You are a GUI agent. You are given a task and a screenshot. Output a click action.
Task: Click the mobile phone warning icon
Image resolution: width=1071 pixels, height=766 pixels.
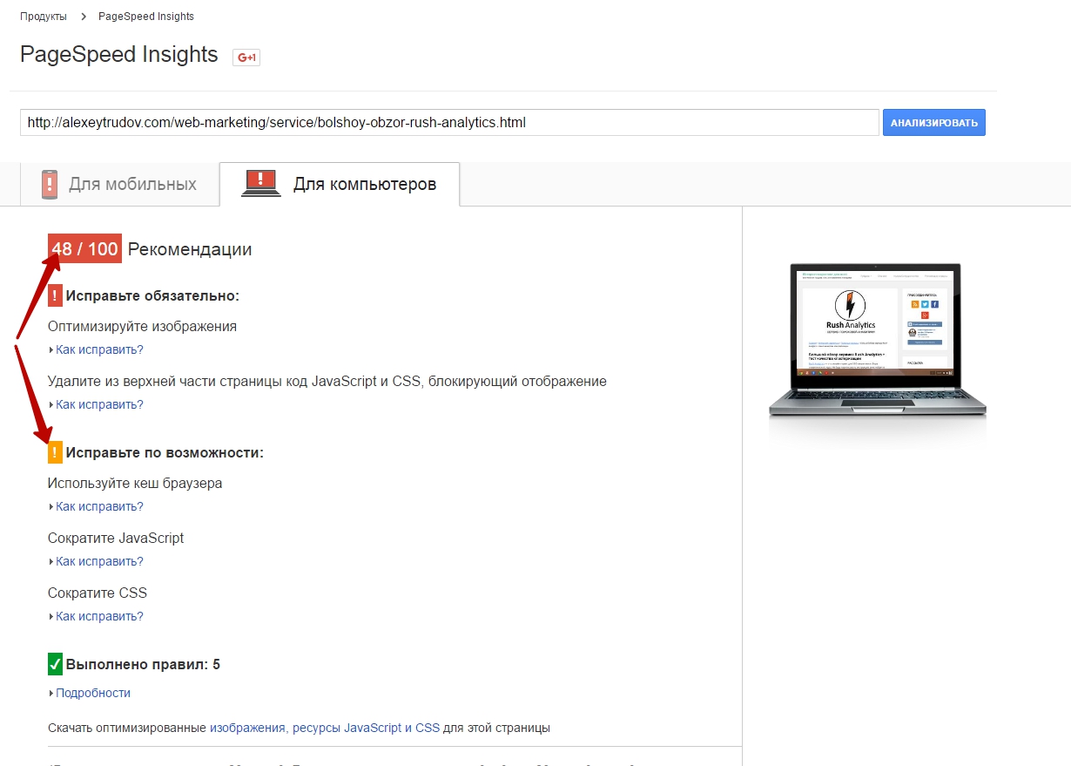[x=50, y=185]
